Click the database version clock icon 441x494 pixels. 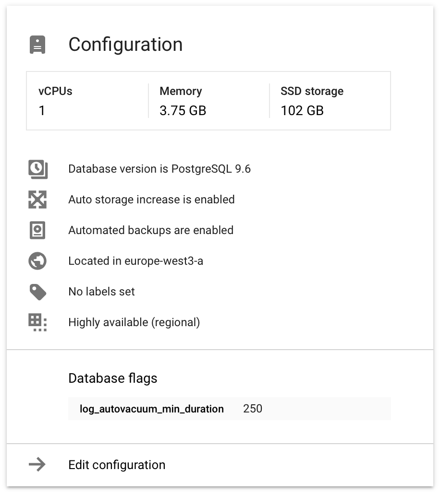(x=37, y=169)
